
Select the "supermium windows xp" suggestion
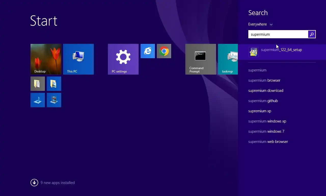tap(267, 121)
